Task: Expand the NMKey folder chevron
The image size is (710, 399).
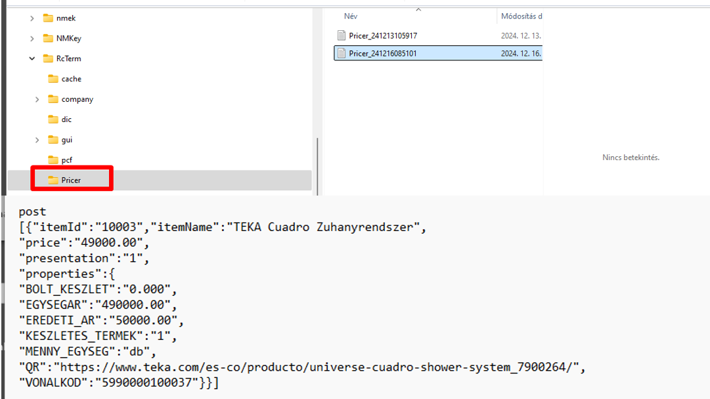Action: click(x=32, y=39)
